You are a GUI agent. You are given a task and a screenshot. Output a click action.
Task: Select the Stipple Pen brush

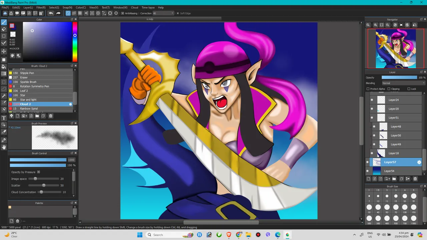point(41,73)
